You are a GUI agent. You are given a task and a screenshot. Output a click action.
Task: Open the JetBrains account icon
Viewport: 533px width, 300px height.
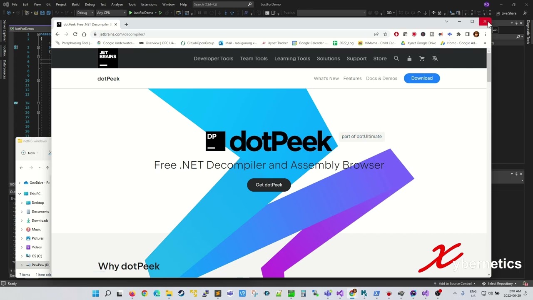click(409, 58)
